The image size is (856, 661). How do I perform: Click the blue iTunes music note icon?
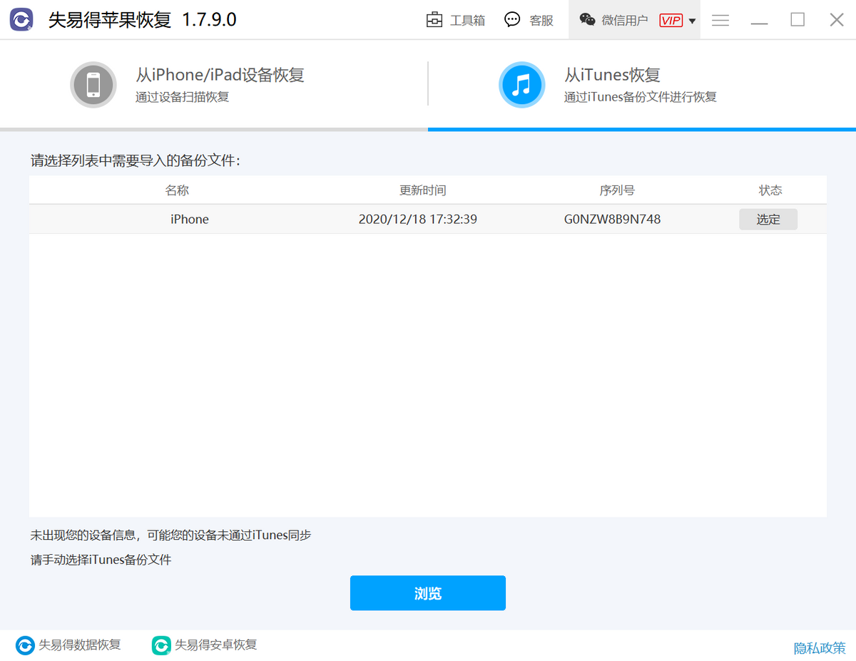point(522,85)
